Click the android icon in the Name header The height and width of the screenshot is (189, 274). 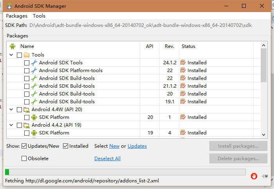point(12,46)
